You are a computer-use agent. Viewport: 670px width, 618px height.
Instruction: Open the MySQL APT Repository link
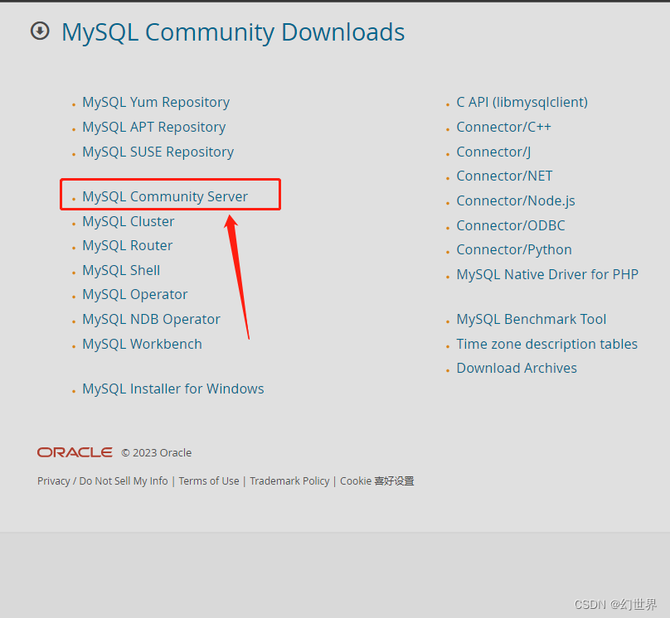coord(153,127)
